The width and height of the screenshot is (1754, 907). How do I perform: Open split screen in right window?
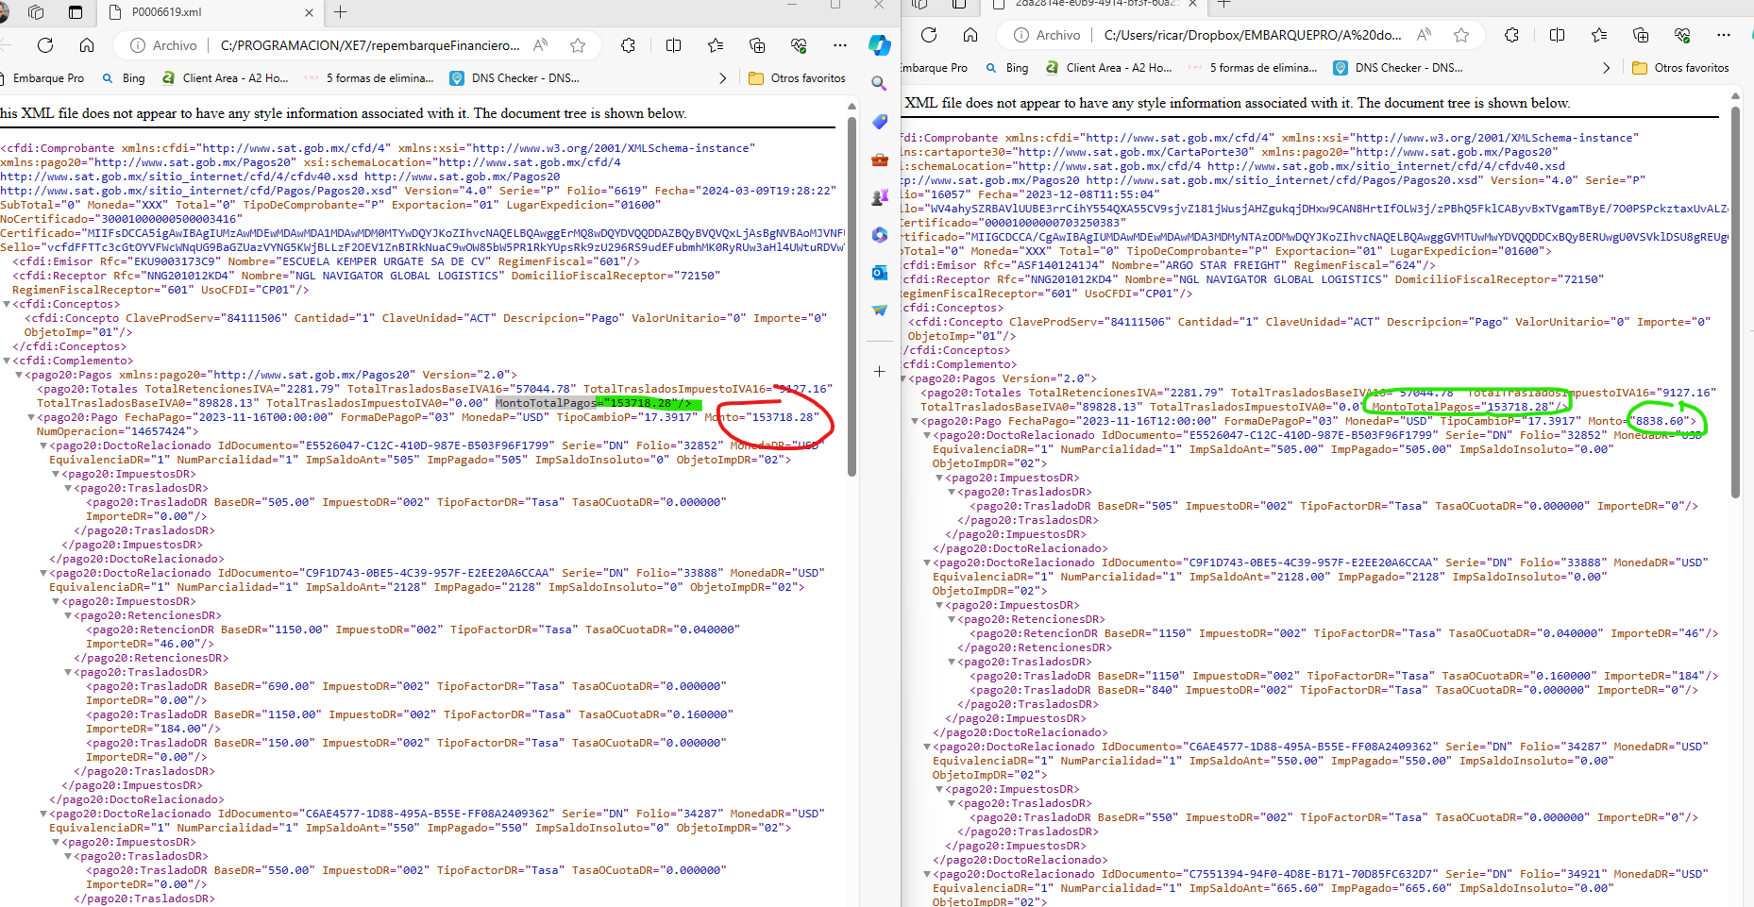click(x=1557, y=35)
